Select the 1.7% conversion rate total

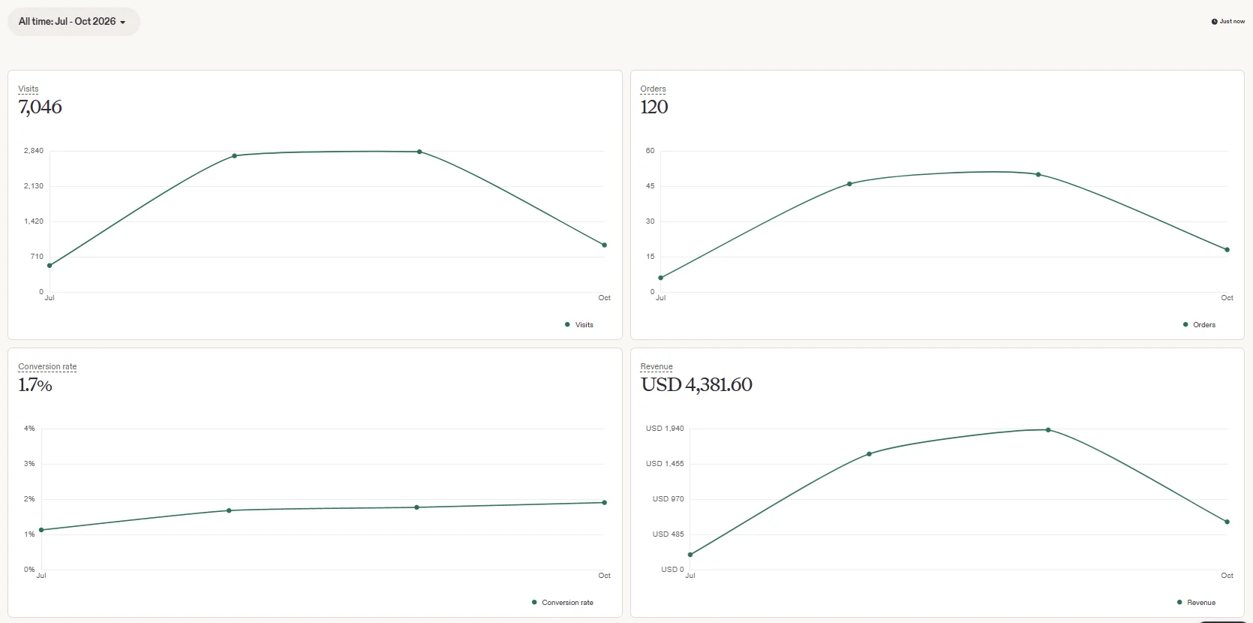pyautogui.click(x=35, y=385)
